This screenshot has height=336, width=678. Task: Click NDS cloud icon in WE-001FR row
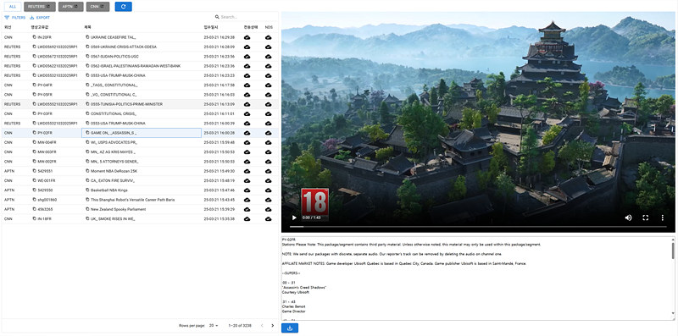pos(268,180)
